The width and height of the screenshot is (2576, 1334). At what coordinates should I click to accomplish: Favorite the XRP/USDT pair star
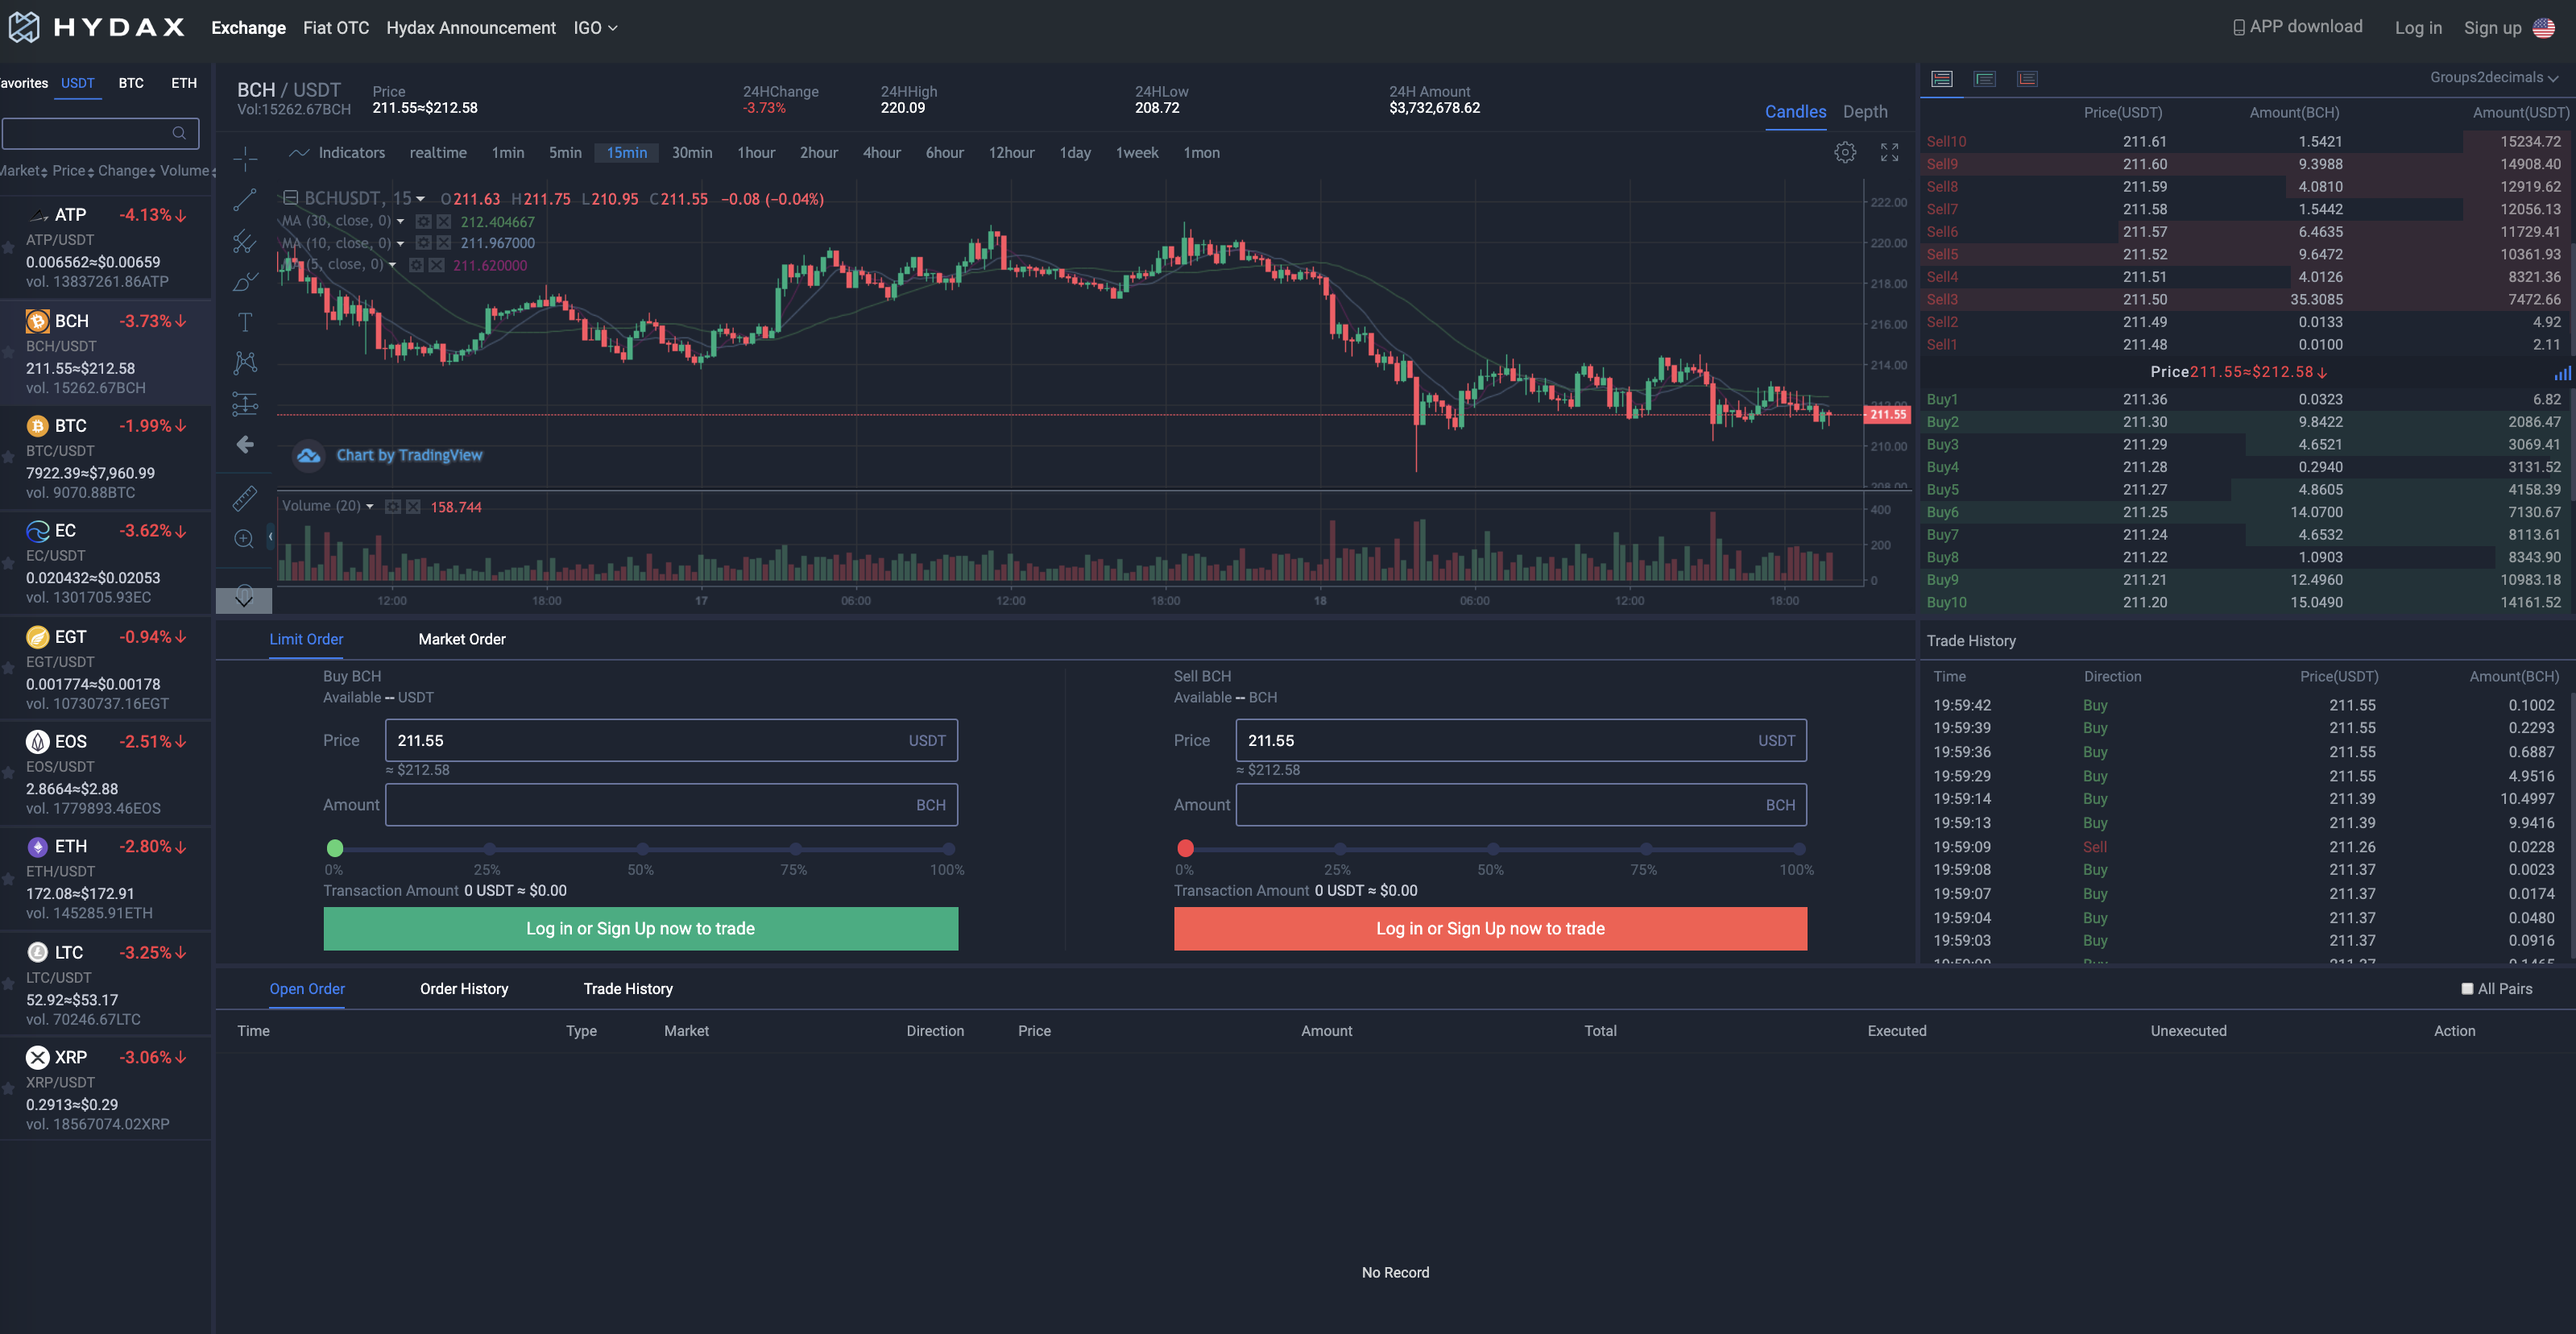click(x=8, y=1089)
